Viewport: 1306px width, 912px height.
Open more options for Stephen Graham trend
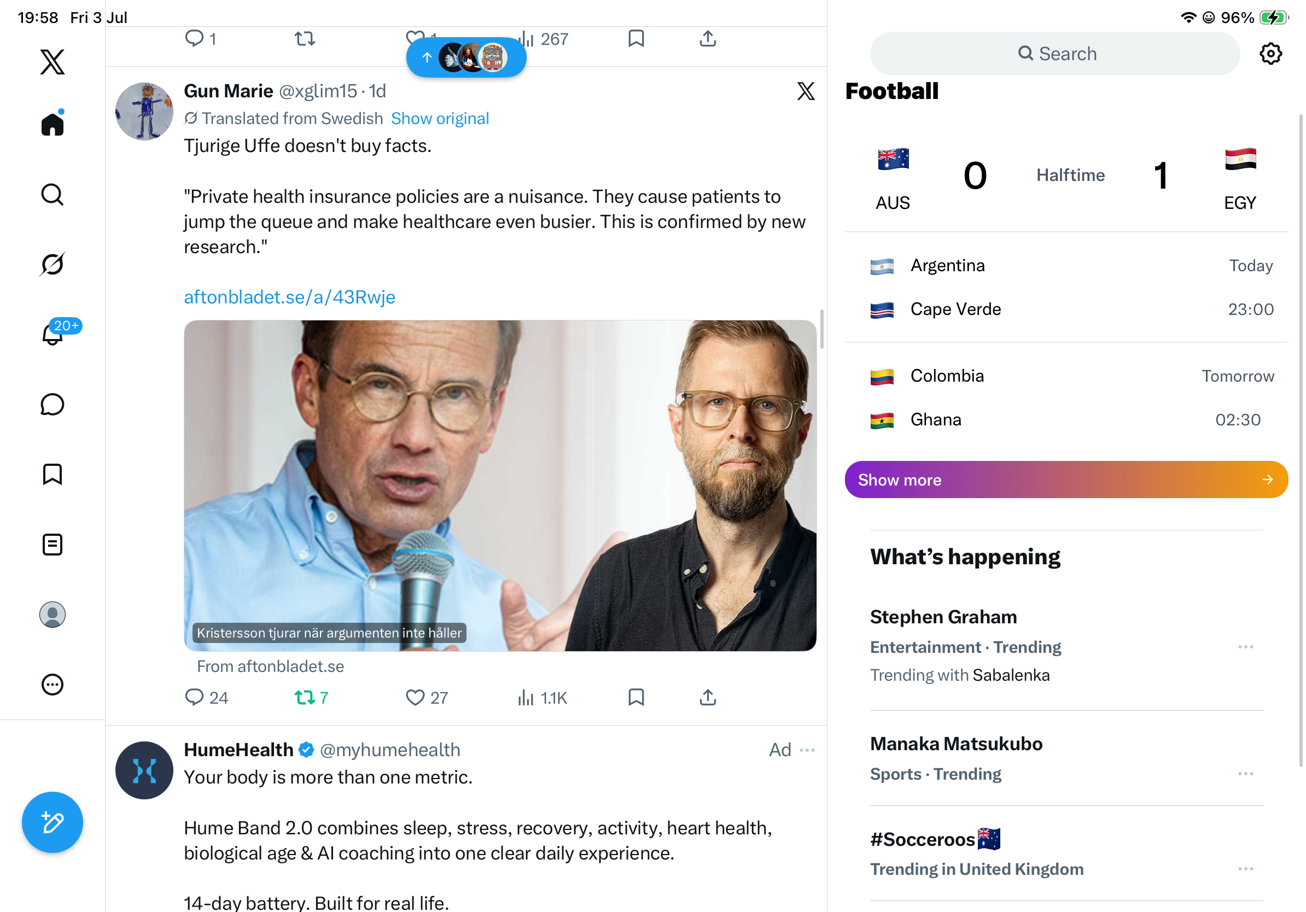tap(1245, 647)
